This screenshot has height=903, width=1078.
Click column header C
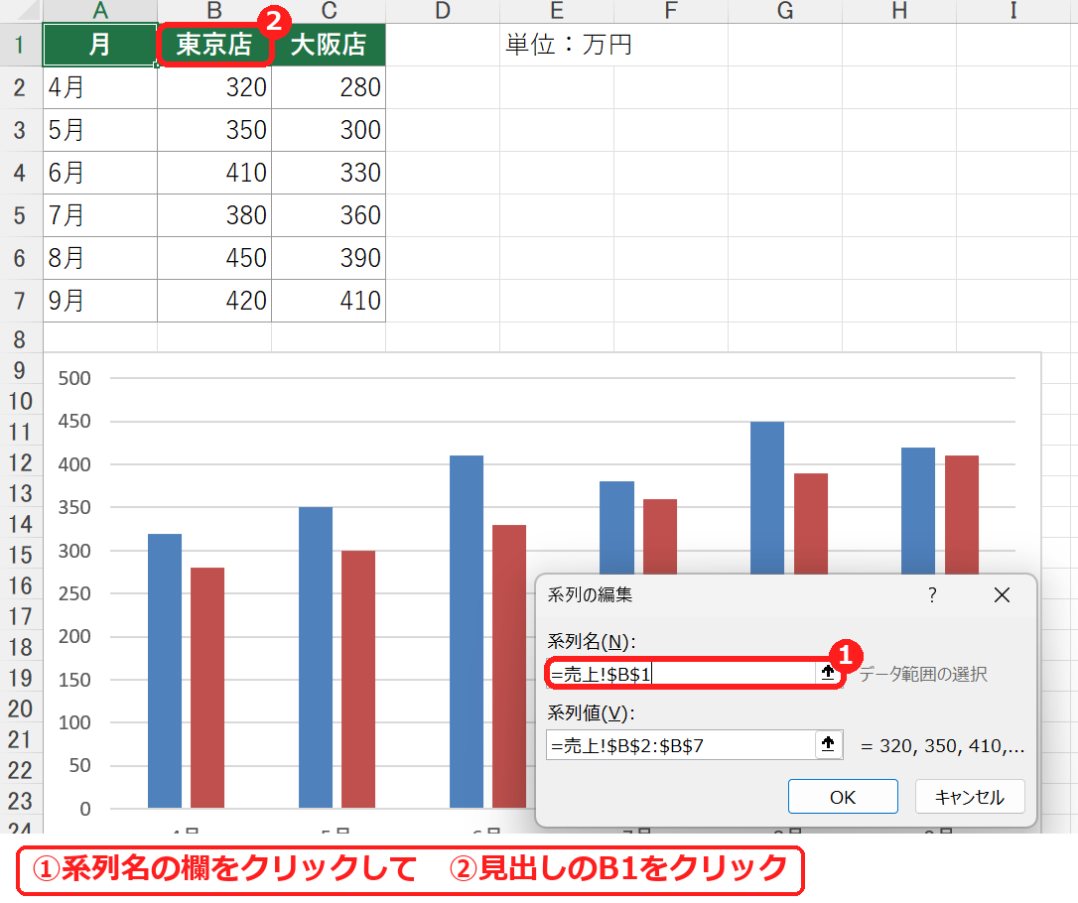coord(329,11)
